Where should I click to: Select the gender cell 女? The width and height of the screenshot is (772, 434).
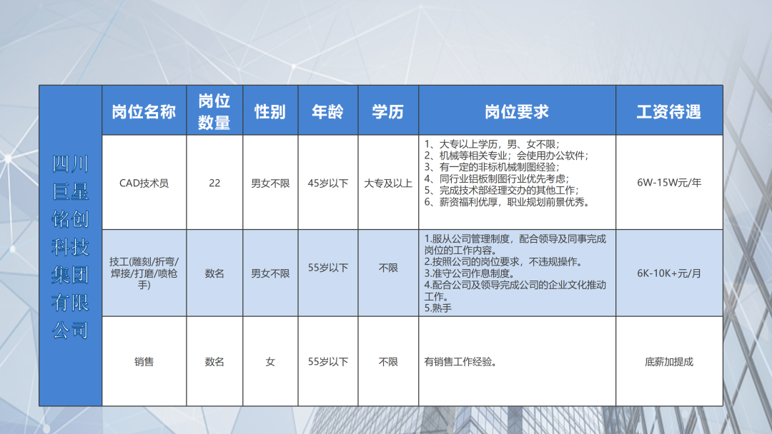pos(269,362)
